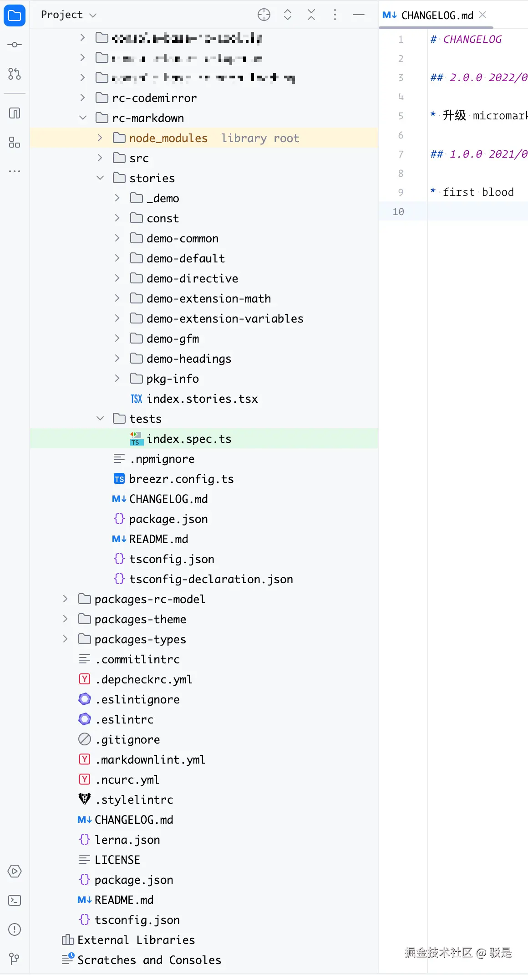Select breezr.config.ts file

pos(181,479)
